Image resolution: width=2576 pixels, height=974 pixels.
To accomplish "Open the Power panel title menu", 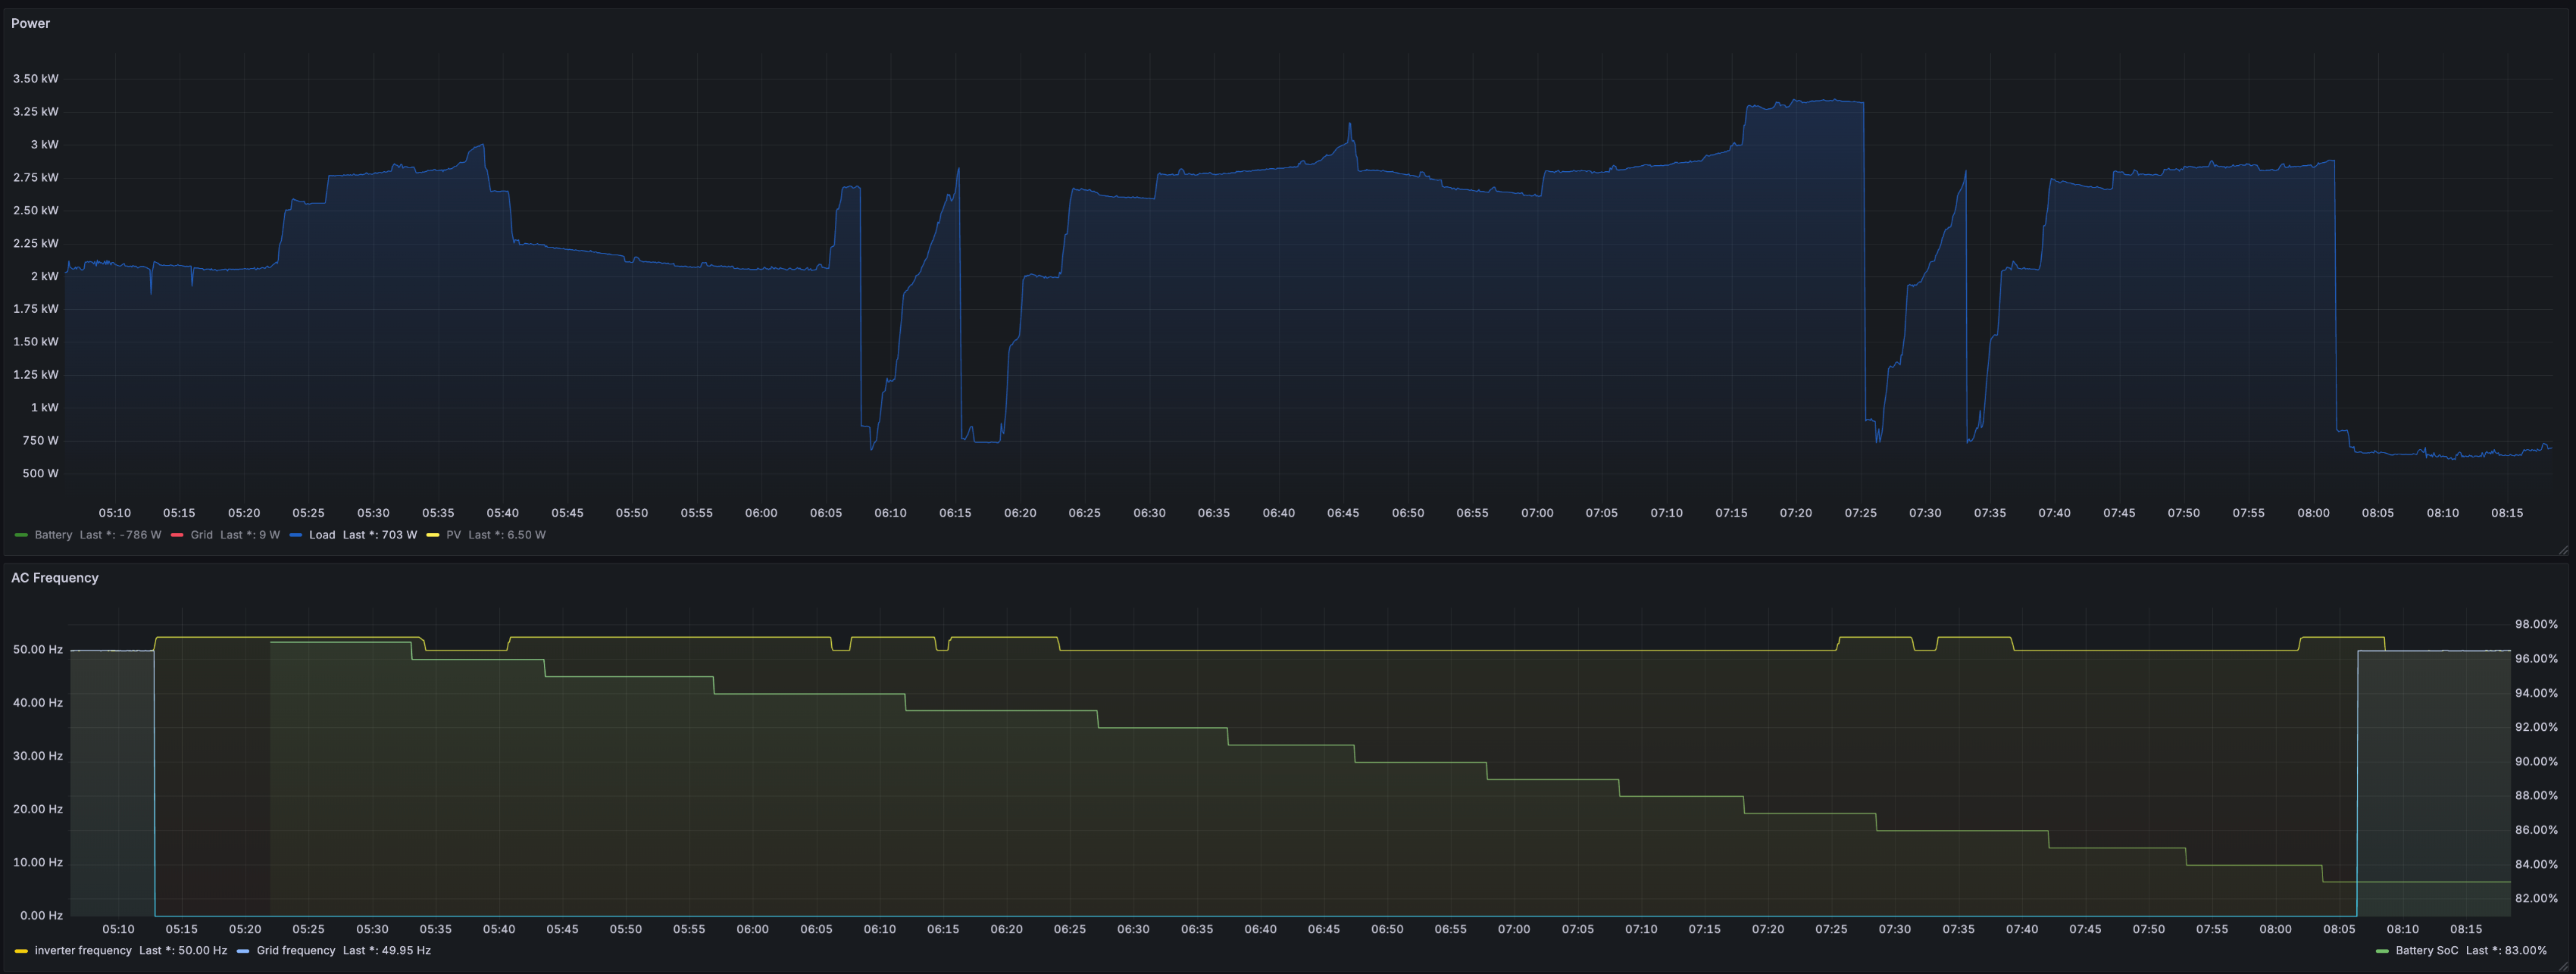I will pyautogui.click(x=30, y=23).
